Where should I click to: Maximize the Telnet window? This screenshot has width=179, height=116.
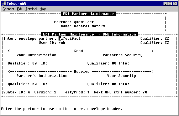coord(170,3)
